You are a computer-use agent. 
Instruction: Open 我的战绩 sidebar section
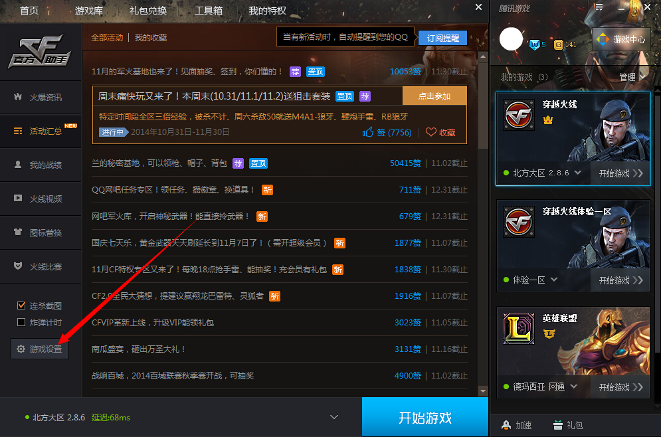(x=41, y=165)
